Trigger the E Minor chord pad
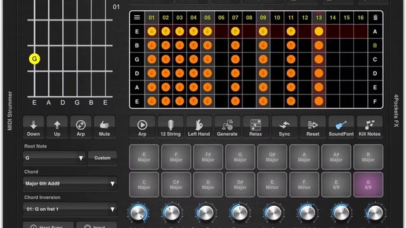 (x=272, y=184)
